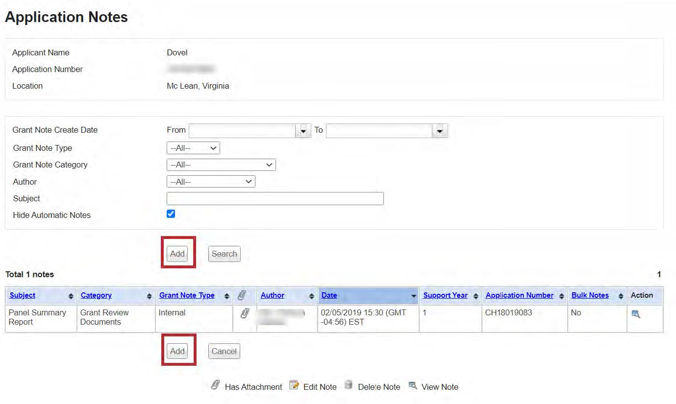The image size is (676, 404).
Task: Open the From date calendar picker
Action: (303, 131)
